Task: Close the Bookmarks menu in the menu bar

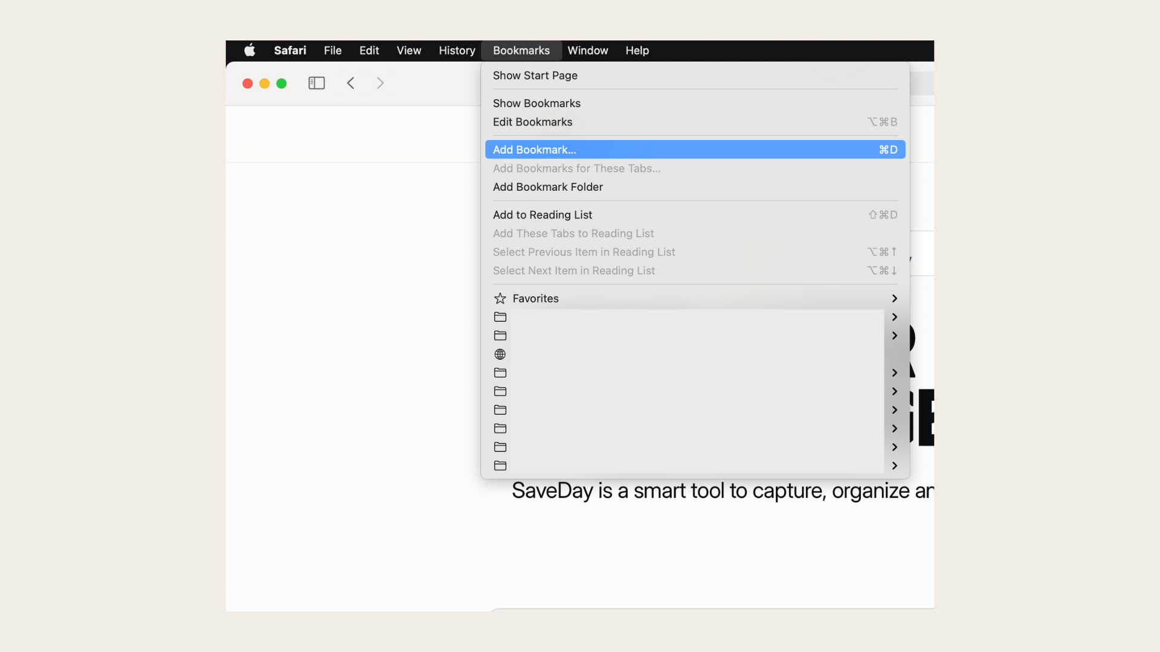Action: pyautogui.click(x=521, y=51)
